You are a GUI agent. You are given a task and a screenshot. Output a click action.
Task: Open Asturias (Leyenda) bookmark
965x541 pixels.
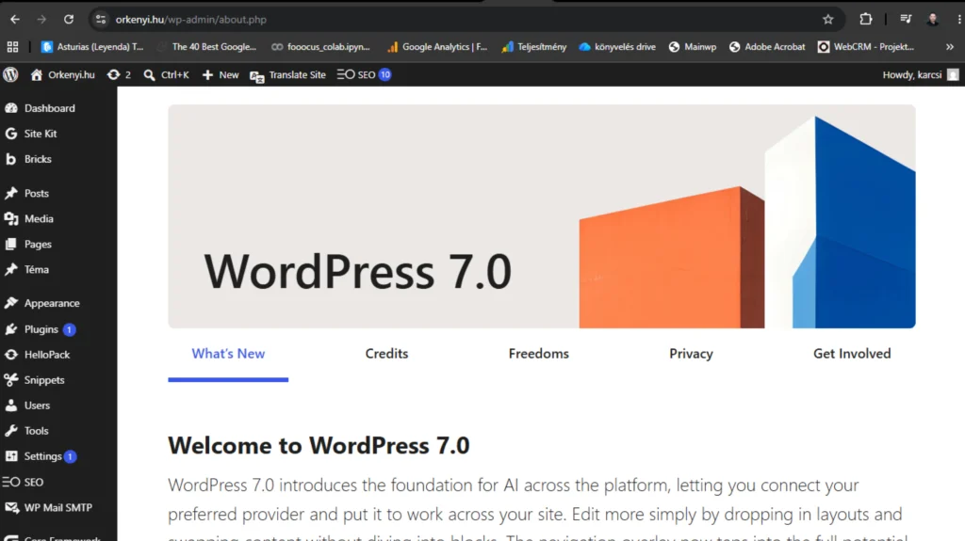92,47
